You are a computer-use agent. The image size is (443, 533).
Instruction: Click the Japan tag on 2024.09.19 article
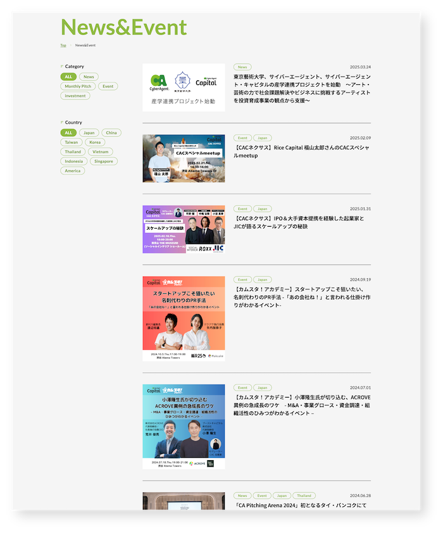point(262,280)
